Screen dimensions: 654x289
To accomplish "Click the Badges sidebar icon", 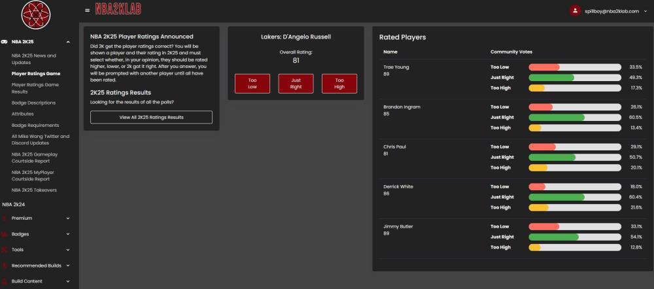I will click(5, 233).
